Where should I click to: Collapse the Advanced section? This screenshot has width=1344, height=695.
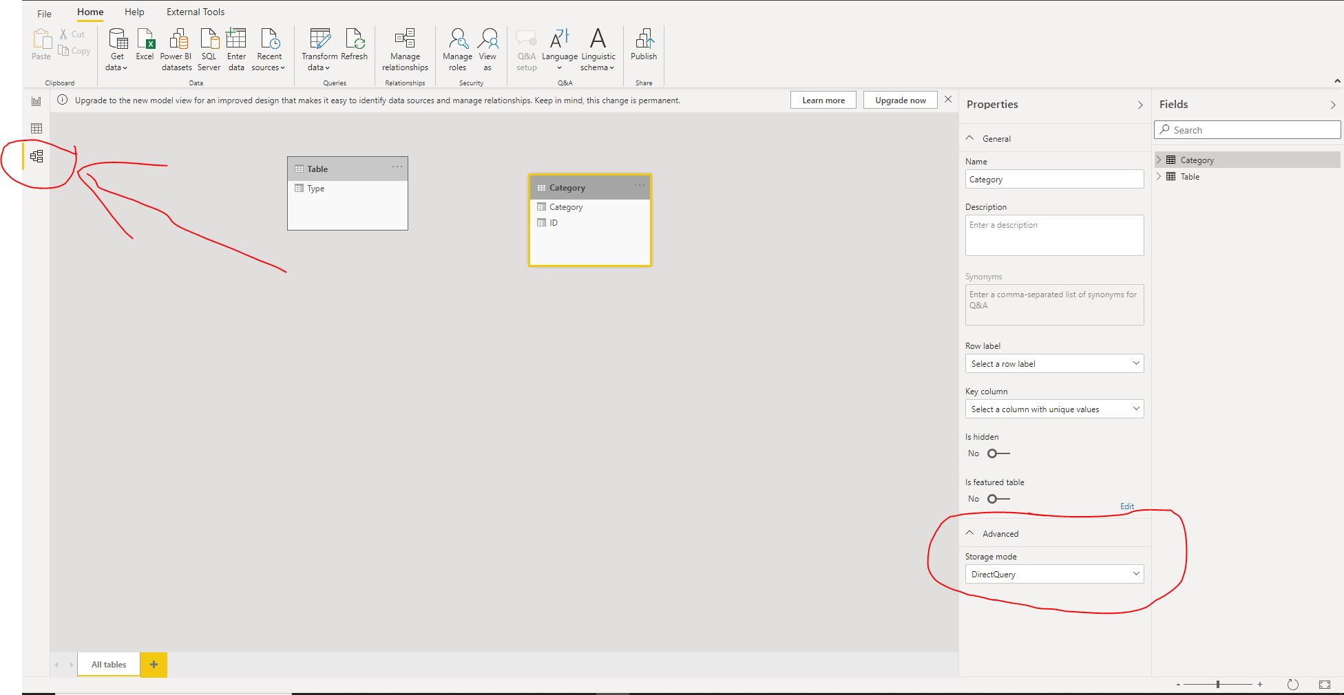tap(969, 533)
